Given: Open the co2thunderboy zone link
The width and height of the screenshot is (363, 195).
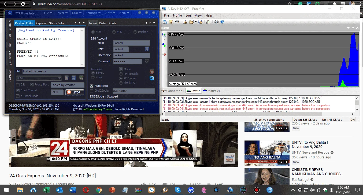Looking at the screenshot, I should tap(98, 109).
